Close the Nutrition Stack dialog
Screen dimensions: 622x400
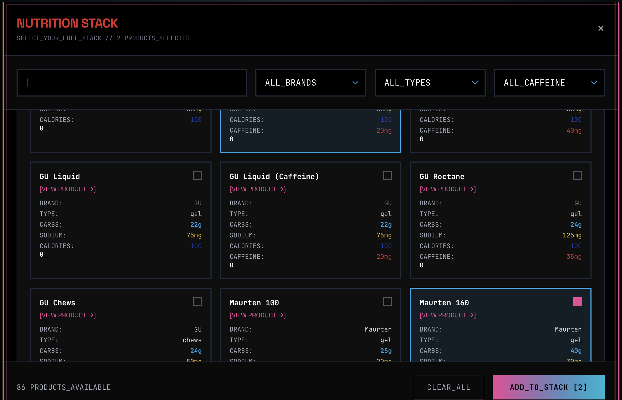pos(601,28)
